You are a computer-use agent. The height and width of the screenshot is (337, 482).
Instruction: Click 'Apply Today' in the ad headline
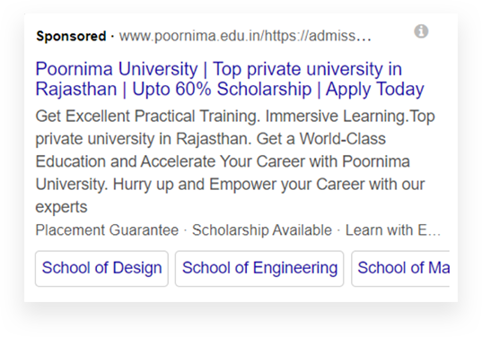[x=374, y=90]
